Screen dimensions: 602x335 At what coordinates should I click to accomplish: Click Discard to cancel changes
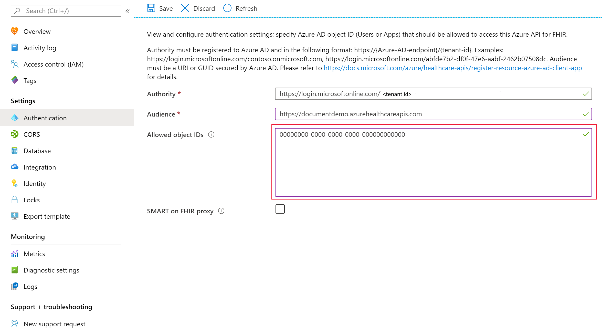click(x=197, y=8)
